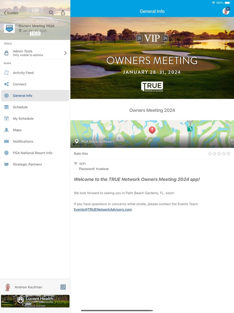Click the Admin Tools lock icon
The image size is (234, 313).
point(6,53)
